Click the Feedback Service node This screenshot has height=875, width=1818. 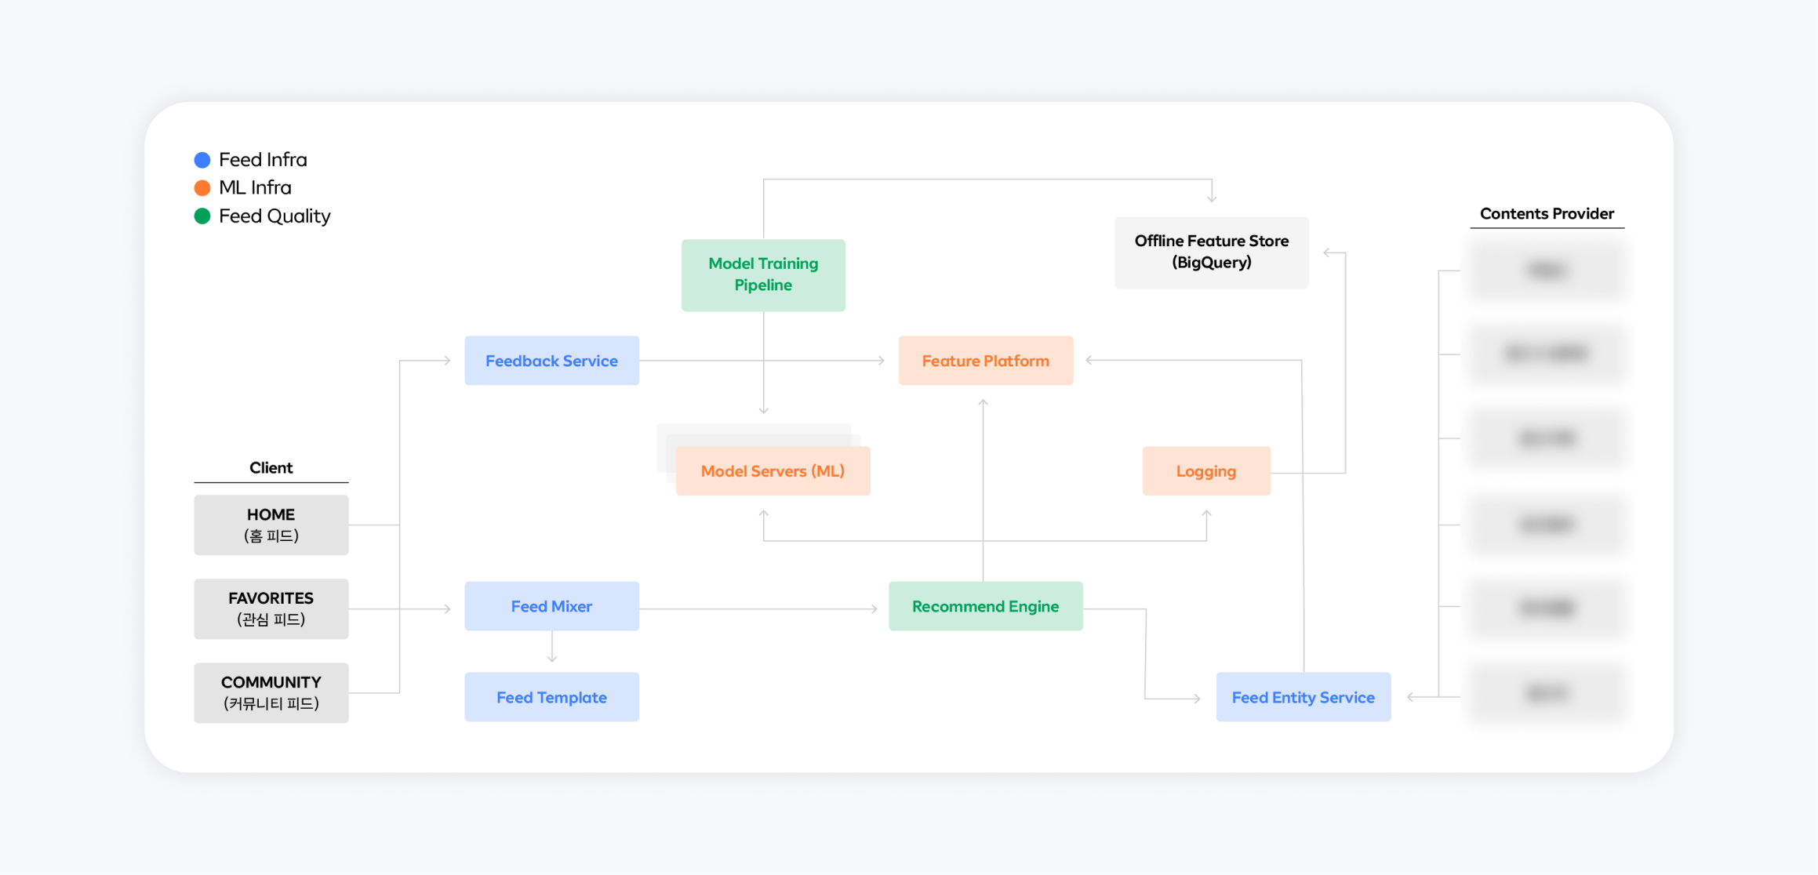coord(551,361)
